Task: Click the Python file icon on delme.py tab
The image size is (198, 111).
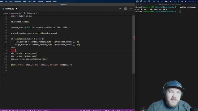Action: click(3, 9)
